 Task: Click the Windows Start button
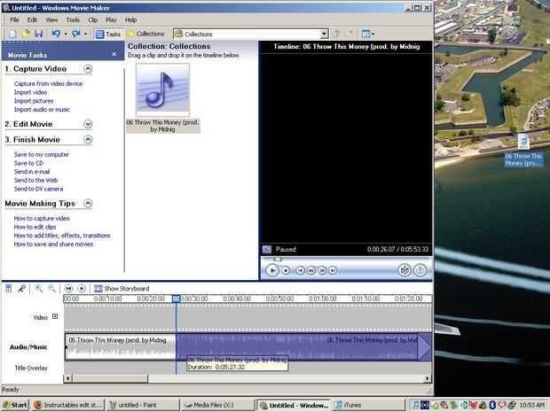click(x=15, y=405)
